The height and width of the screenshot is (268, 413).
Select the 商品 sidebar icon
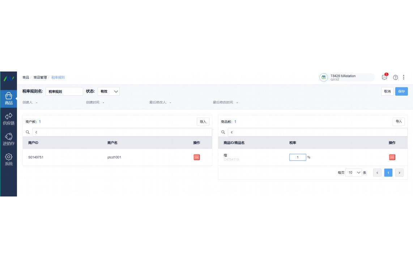(x=8, y=97)
